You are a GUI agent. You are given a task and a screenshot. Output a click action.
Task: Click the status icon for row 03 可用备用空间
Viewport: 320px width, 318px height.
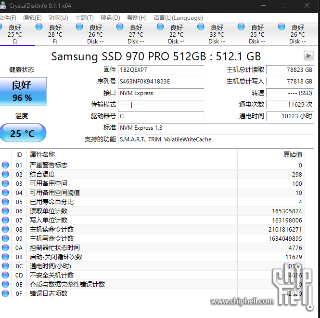tap(5, 183)
